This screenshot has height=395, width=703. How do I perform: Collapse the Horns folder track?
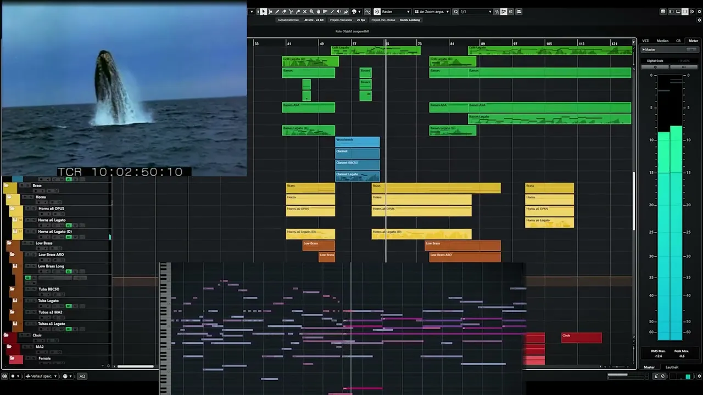(x=9, y=197)
